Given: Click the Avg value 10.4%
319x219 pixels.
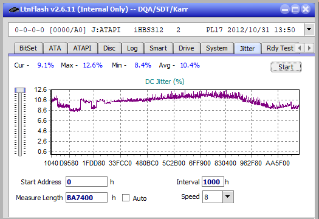Looking at the screenshot, I should tap(190, 65).
